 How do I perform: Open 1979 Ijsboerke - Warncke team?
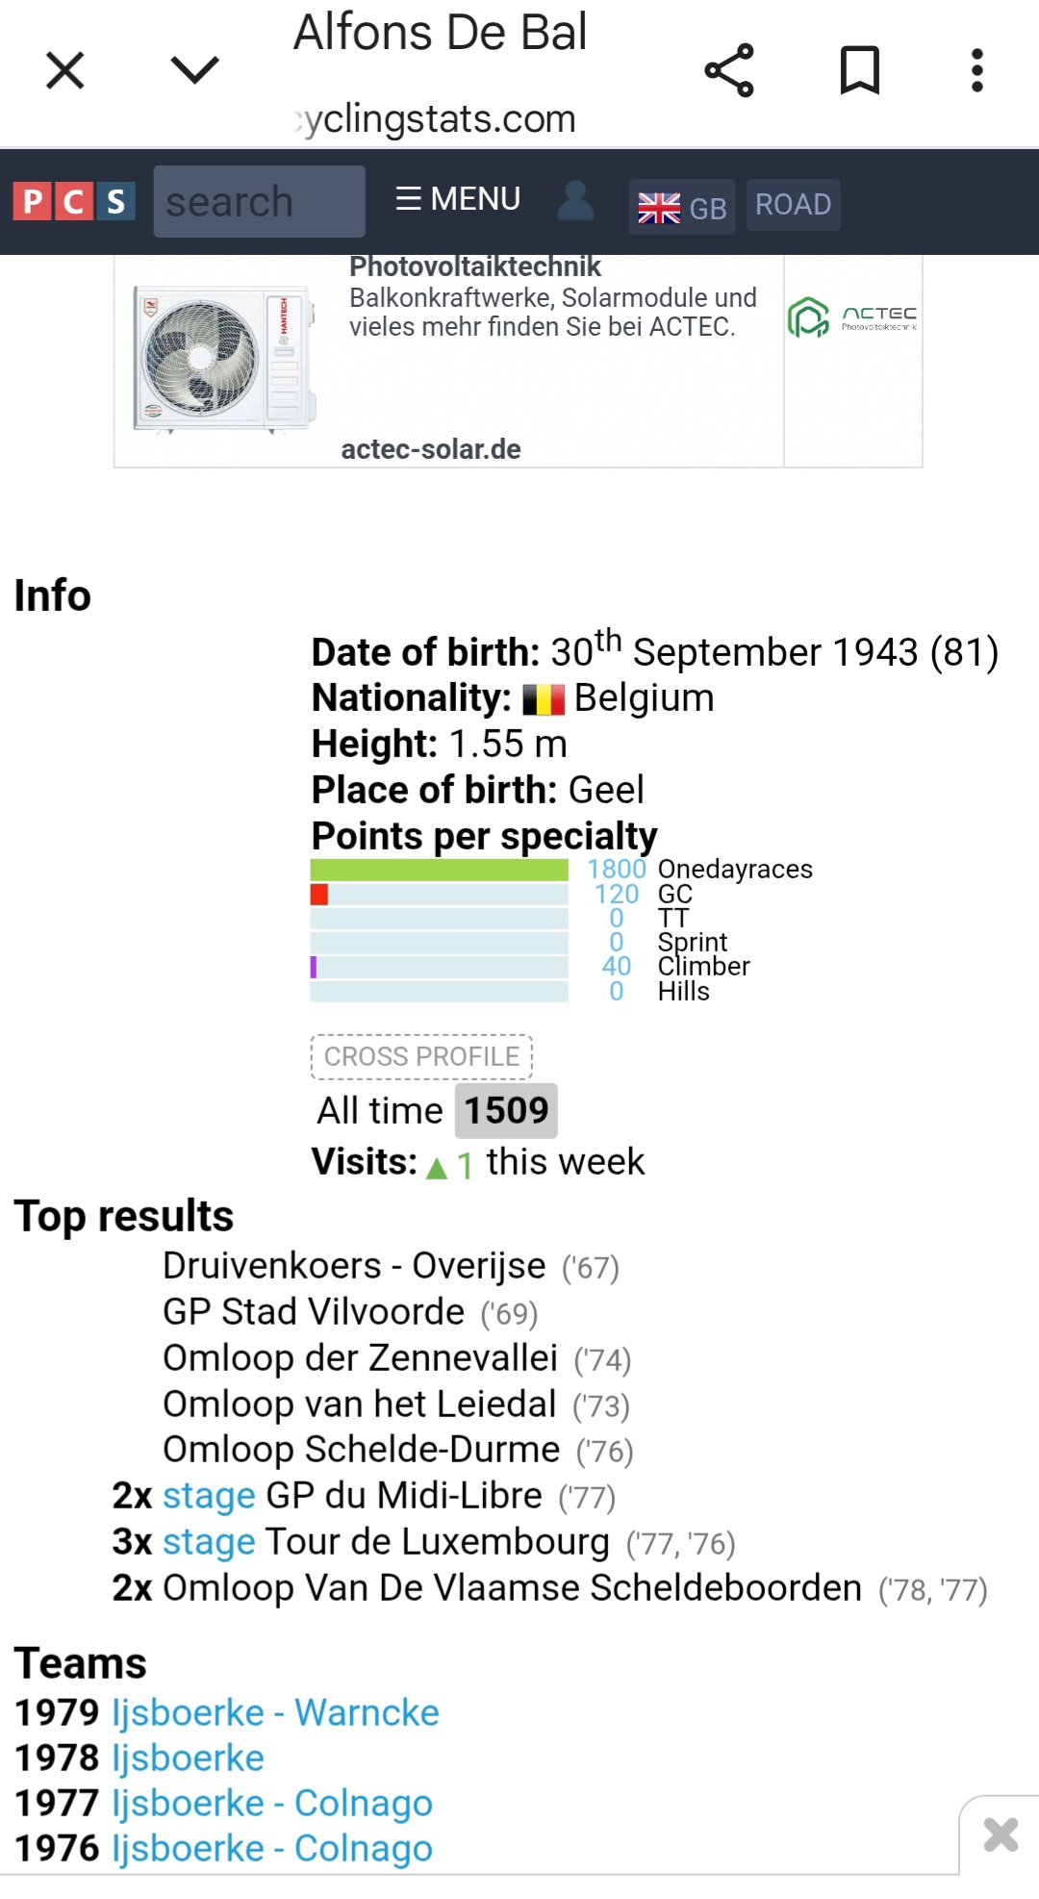point(275,1712)
